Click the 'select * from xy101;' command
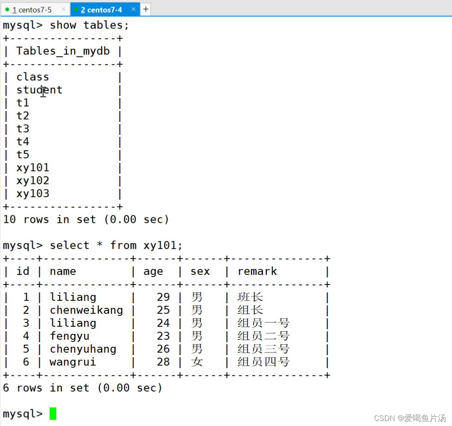The height and width of the screenshot is (426, 452). tap(116, 245)
